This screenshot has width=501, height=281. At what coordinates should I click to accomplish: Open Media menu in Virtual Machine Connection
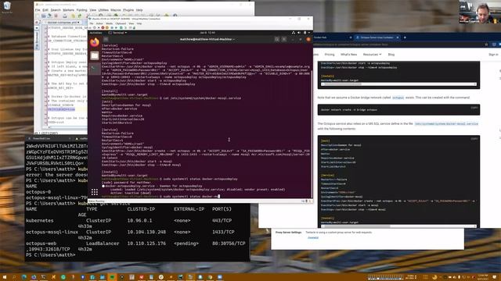[110, 23]
